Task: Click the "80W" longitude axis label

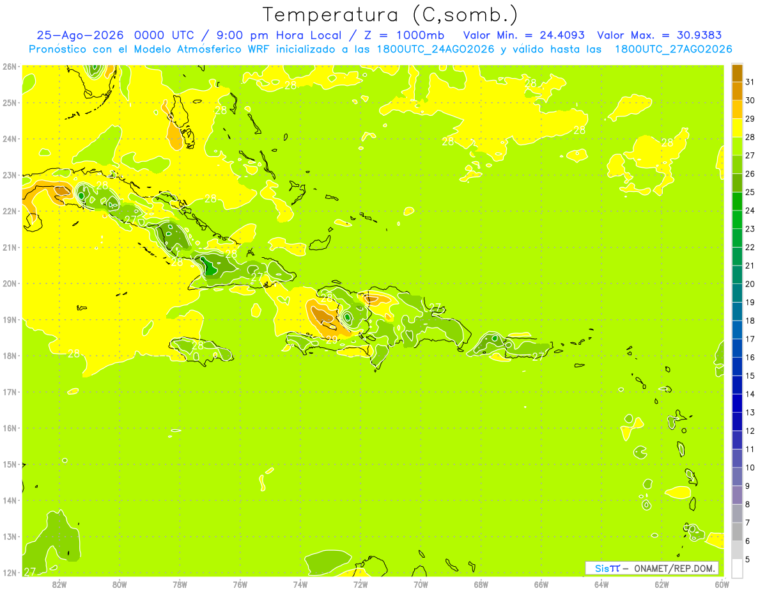Action: point(120,584)
